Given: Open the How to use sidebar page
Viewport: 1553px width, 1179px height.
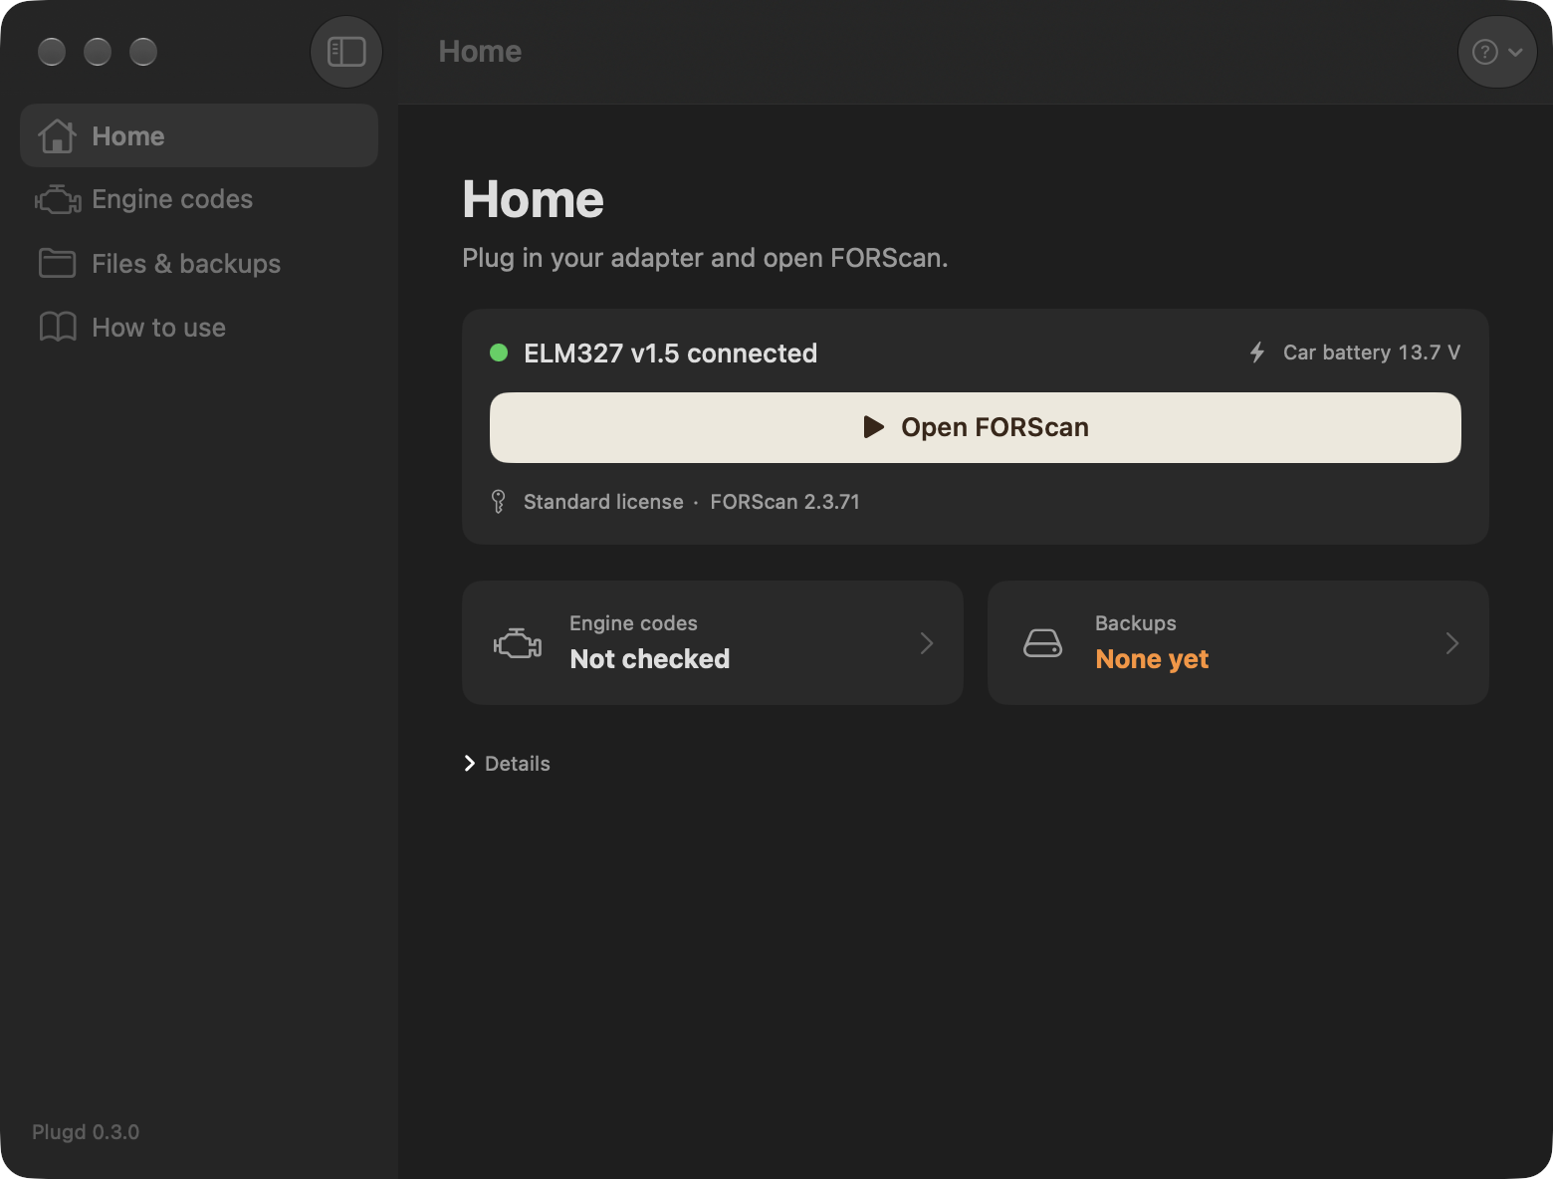Looking at the screenshot, I should 199,327.
